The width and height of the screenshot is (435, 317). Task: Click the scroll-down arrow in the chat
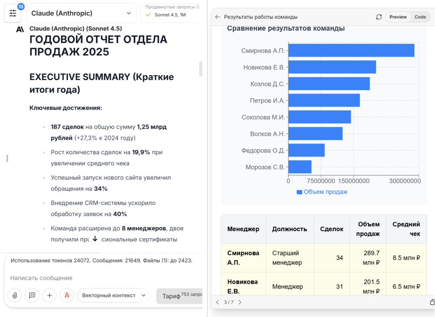pyautogui.click(x=95, y=239)
